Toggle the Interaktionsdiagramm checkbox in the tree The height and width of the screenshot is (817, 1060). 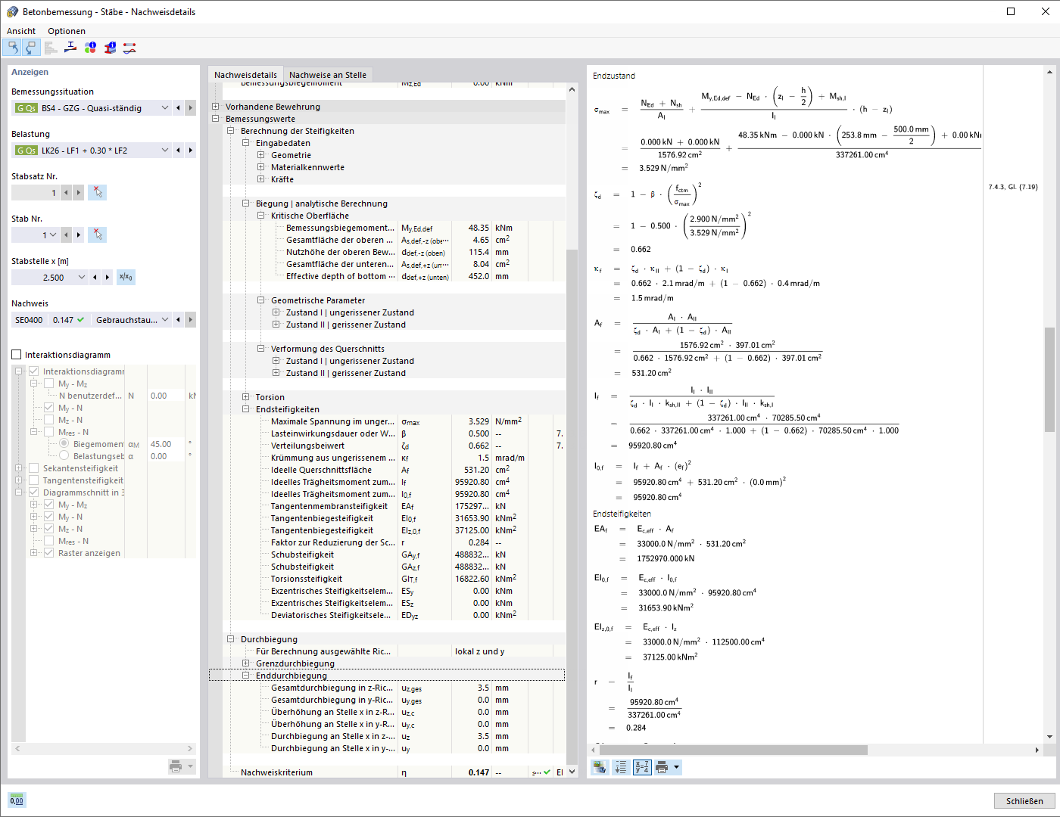pos(33,371)
